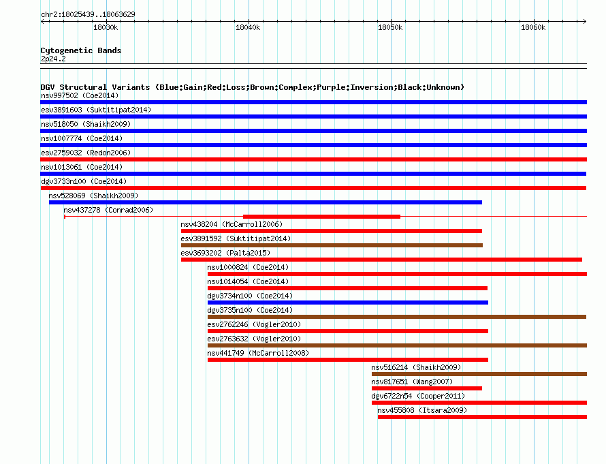The height and width of the screenshot is (464, 606).
Task: Click the Cytogenetic Bands track title
Action: 81,50
